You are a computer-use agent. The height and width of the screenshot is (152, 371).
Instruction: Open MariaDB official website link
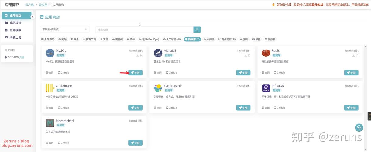pos(158,73)
